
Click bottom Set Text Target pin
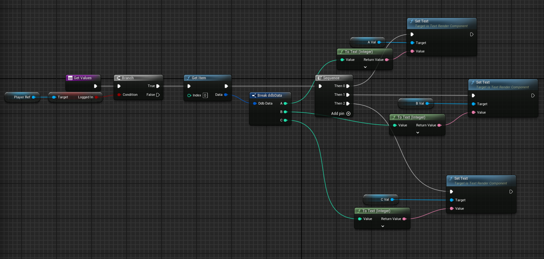click(452, 200)
